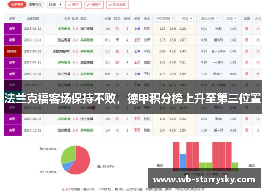
Task: Open the 平均欧赔 dropdown in header
Action: (x=165, y=18)
